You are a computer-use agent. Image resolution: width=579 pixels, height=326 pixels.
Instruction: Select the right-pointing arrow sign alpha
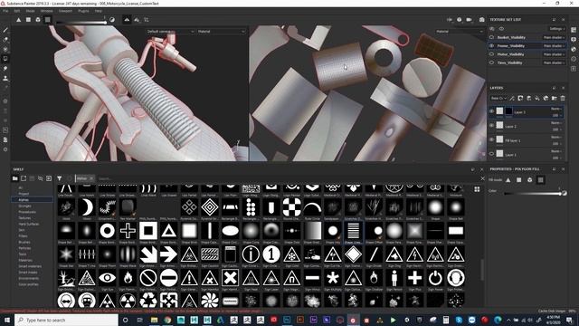(168, 254)
